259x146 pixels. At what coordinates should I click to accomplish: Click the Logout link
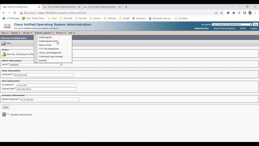(x=254, y=28)
